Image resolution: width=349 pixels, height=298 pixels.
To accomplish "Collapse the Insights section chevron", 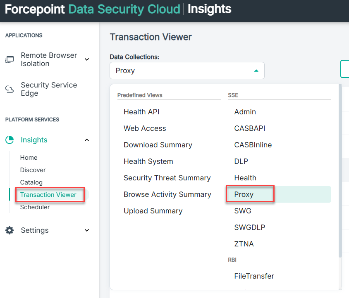I will [x=87, y=140].
